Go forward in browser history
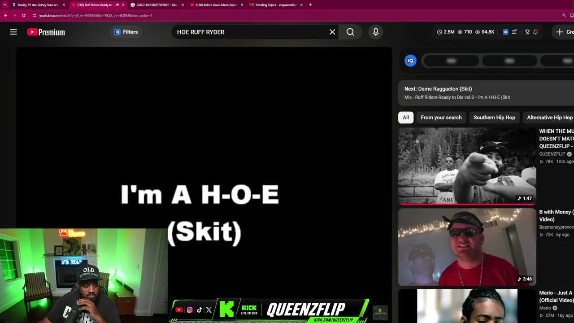 [14, 15]
